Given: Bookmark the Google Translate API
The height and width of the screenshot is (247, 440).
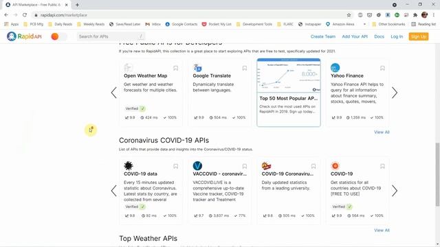Looking at the screenshot, I should point(245,68).
